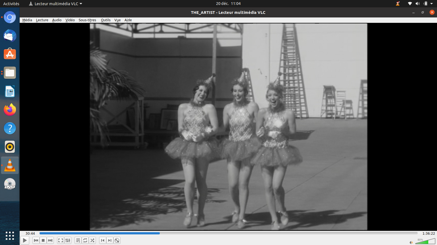Go to previous chapter

(103, 240)
